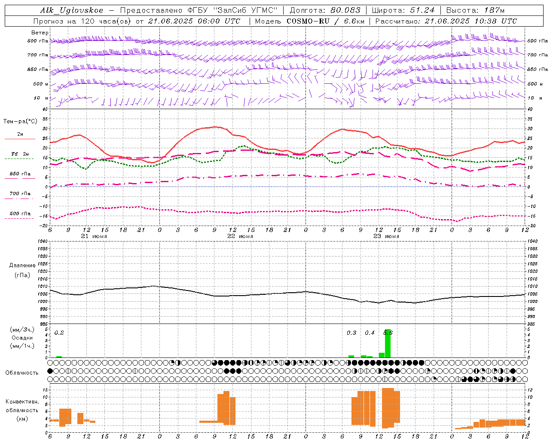This screenshot has width=550, height=440.
Task: Click the Высота: 187м elevation value
Action: pos(475,10)
